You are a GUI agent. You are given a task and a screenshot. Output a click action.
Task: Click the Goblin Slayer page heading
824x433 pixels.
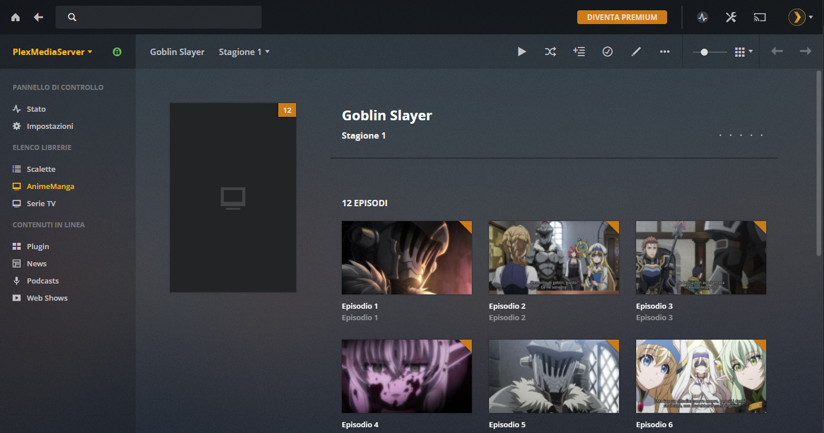(387, 116)
